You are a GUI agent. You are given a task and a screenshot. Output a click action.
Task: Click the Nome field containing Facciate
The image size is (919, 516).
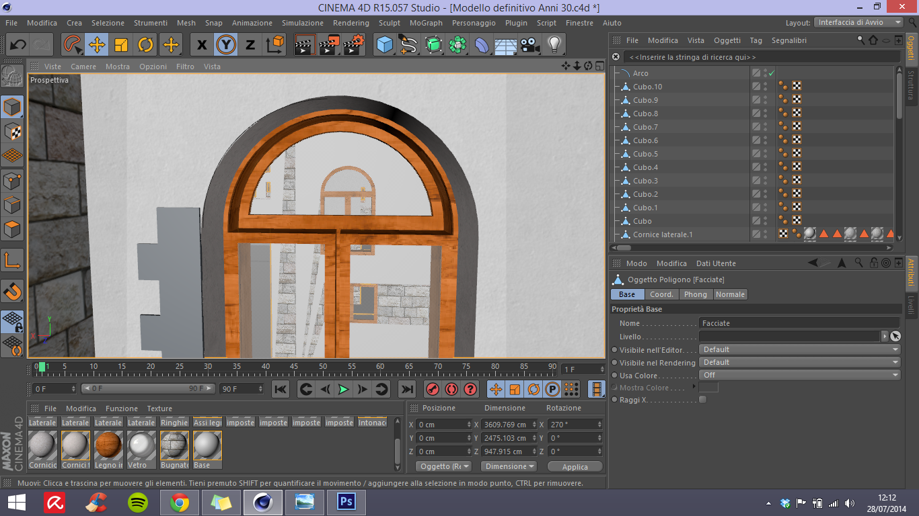tap(799, 323)
